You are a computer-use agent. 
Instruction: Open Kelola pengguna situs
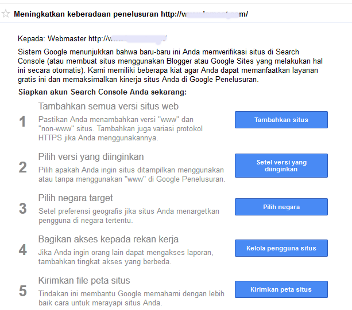(281, 248)
